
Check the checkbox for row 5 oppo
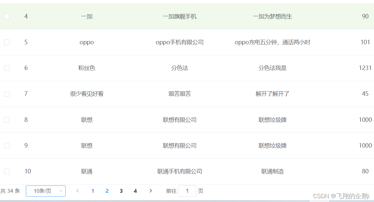tap(7, 42)
